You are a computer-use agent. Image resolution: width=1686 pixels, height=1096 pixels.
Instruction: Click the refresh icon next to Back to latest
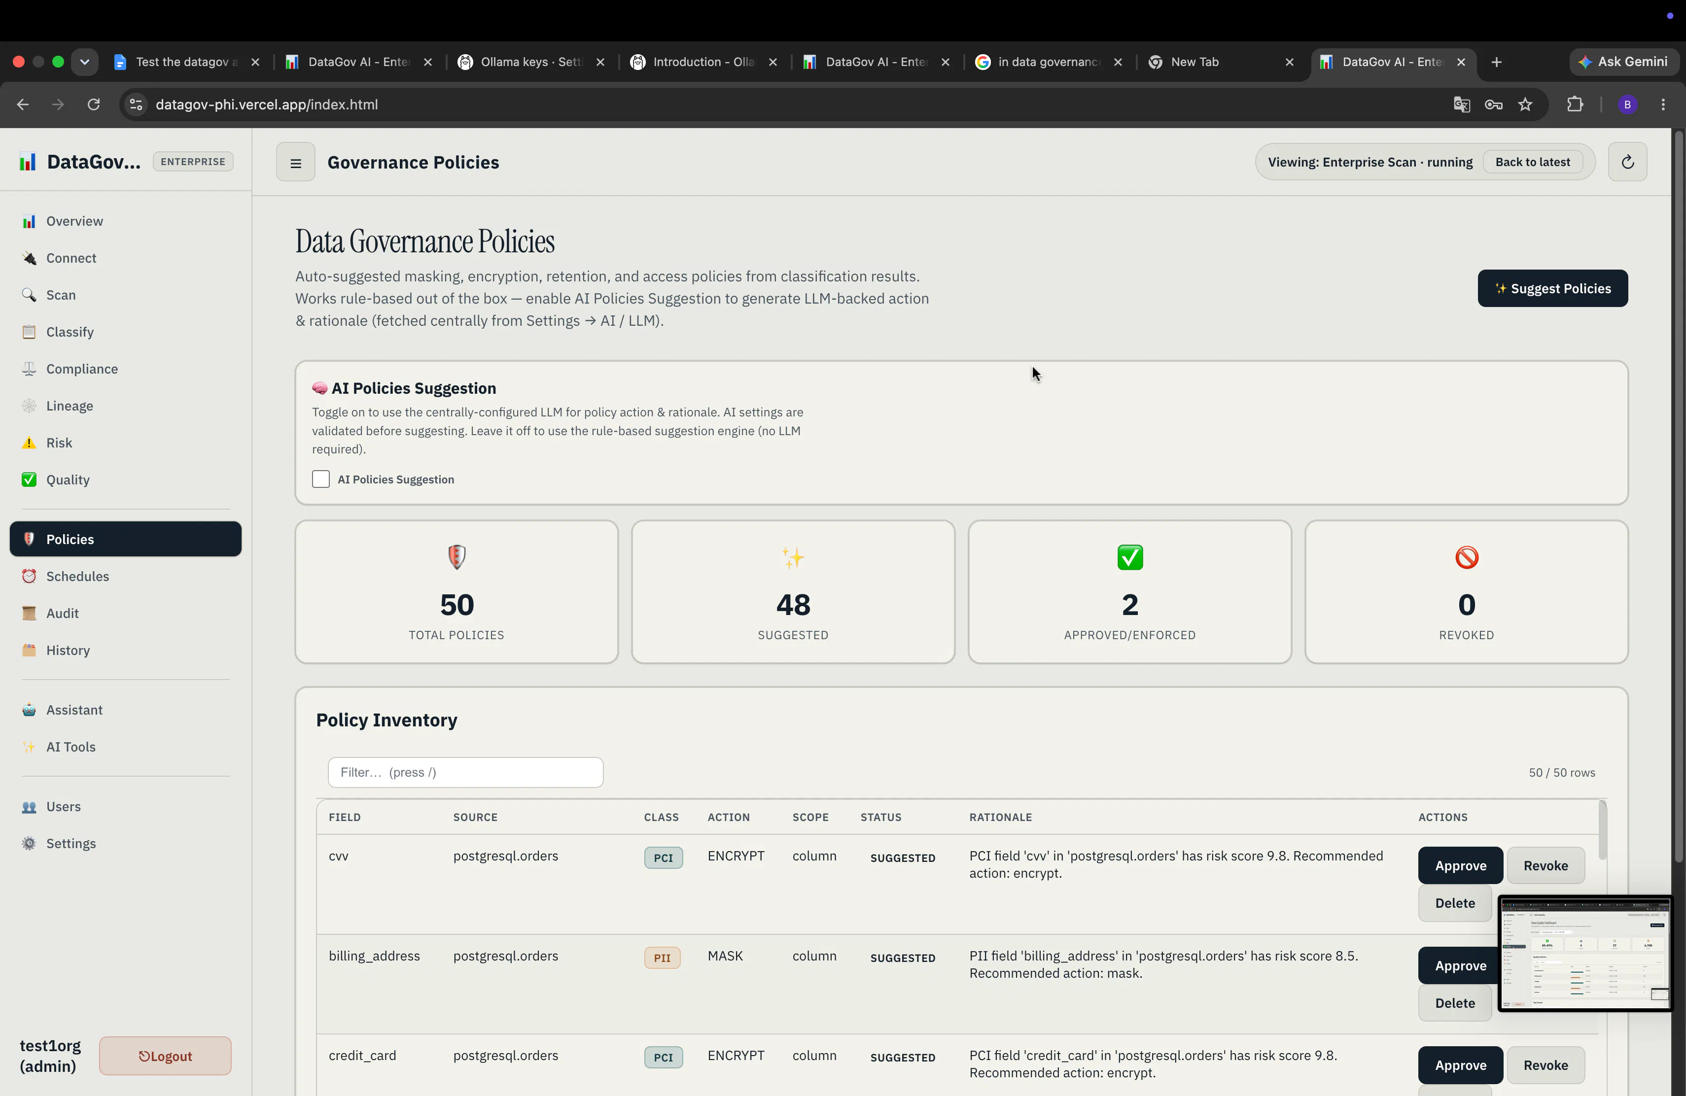[1627, 162]
